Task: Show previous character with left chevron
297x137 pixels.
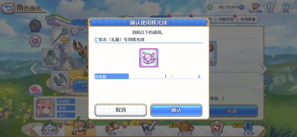Action: tap(34, 68)
